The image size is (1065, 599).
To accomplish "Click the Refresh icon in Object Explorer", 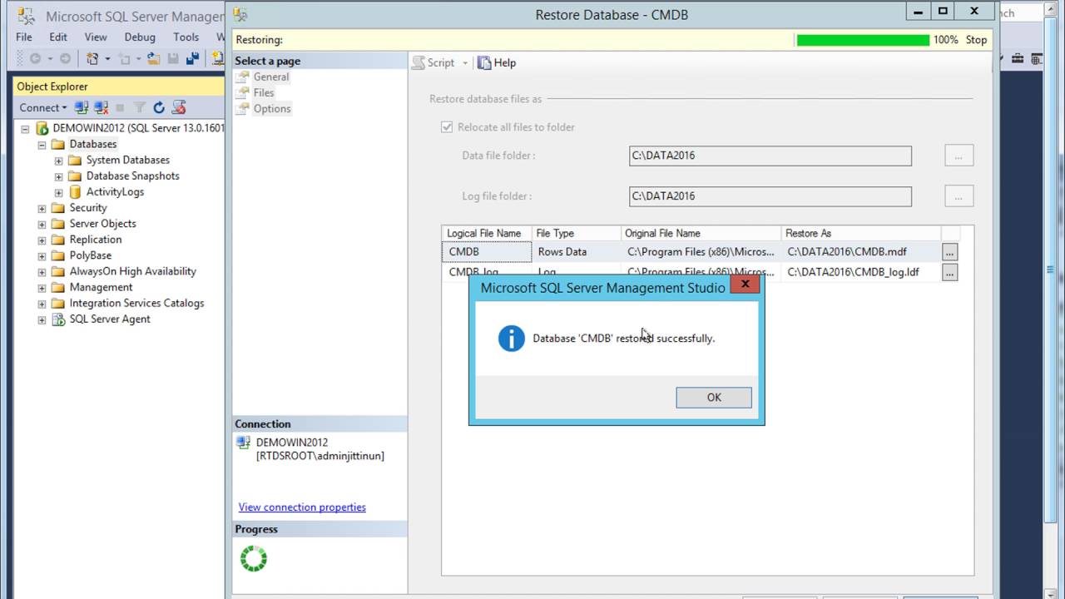I will pos(159,107).
